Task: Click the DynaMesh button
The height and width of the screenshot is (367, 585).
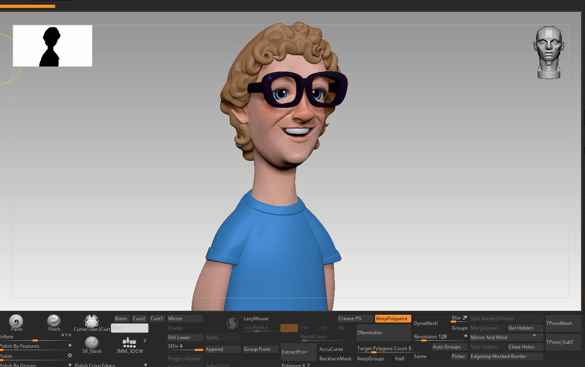Action: click(x=426, y=323)
